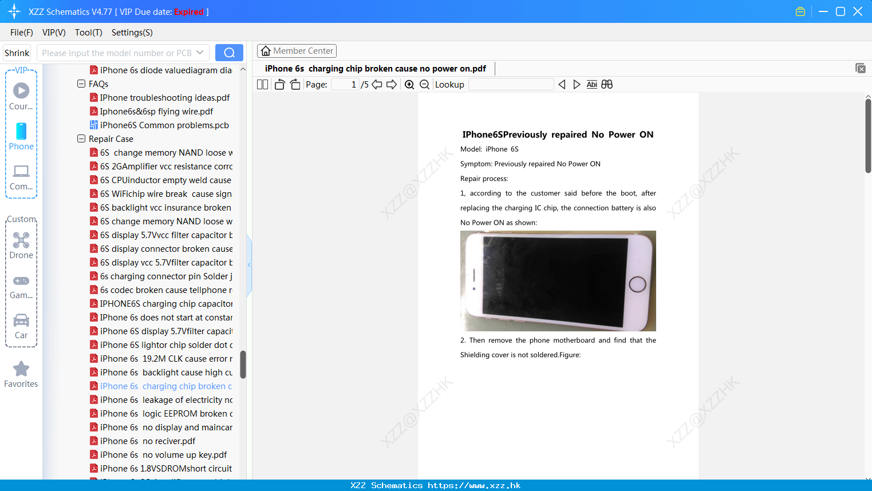Open 6s codec broken cause tellphone file
872x491 pixels.
pyautogui.click(x=161, y=290)
